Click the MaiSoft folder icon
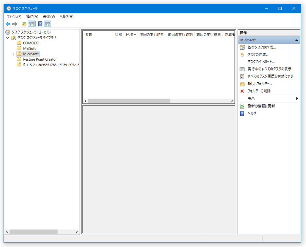This screenshot has height=247, width=306. tap(19, 48)
